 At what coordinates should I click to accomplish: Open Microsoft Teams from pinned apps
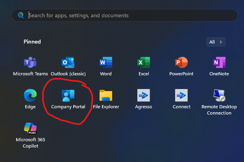[x=30, y=66]
